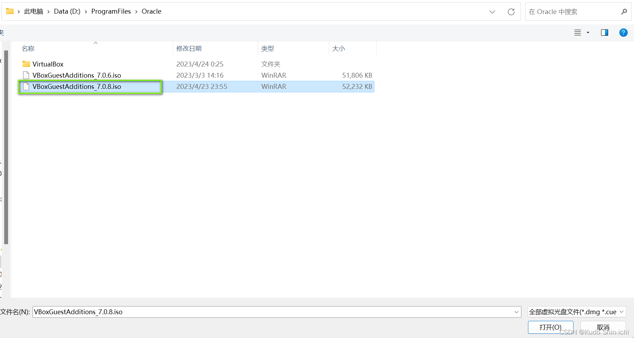The width and height of the screenshot is (634, 338).
Task: Click Oracle in the breadcrumb path
Action: [x=152, y=12]
